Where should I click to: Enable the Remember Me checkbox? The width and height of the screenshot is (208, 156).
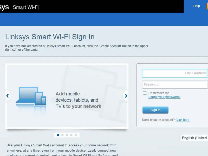click(145, 93)
